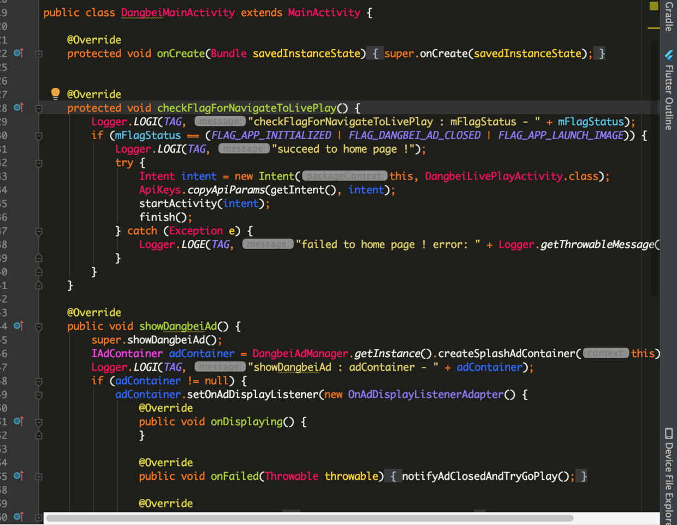The height and width of the screenshot is (525, 677).
Task: Click override gutter icon beside onFailed method
Action: pyautogui.click(x=19, y=475)
